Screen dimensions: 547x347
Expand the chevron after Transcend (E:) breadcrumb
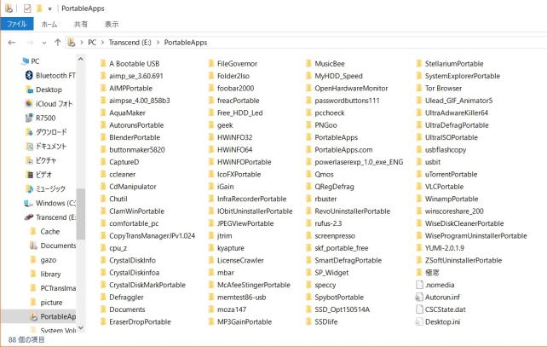point(158,43)
